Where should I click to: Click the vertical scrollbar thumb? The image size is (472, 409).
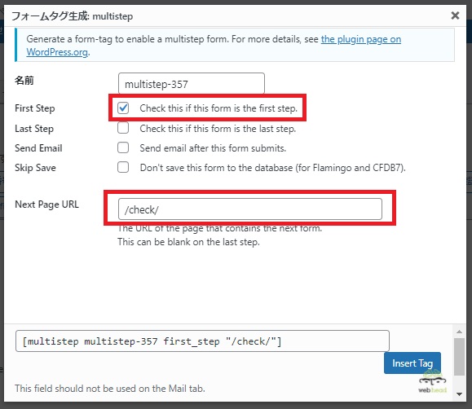coord(459,357)
